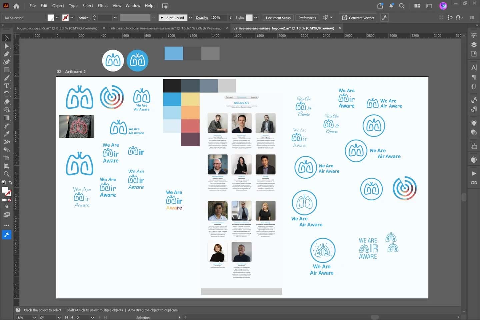Image resolution: width=480 pixels, height=320 pixels.
Task: Go to the Home screen
Action: tap(16, 6)
